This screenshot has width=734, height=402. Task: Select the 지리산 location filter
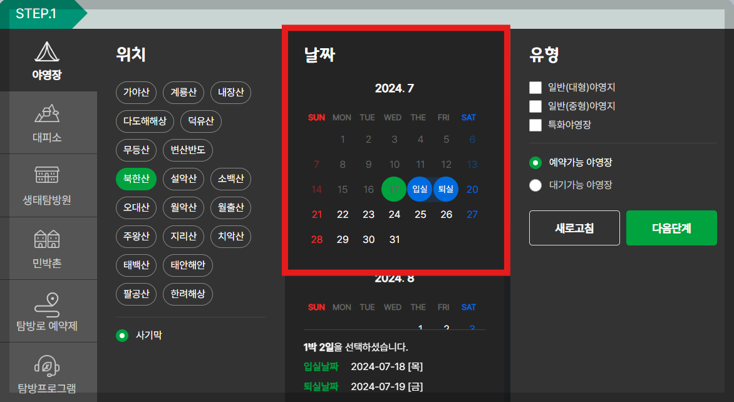[183, 236]
